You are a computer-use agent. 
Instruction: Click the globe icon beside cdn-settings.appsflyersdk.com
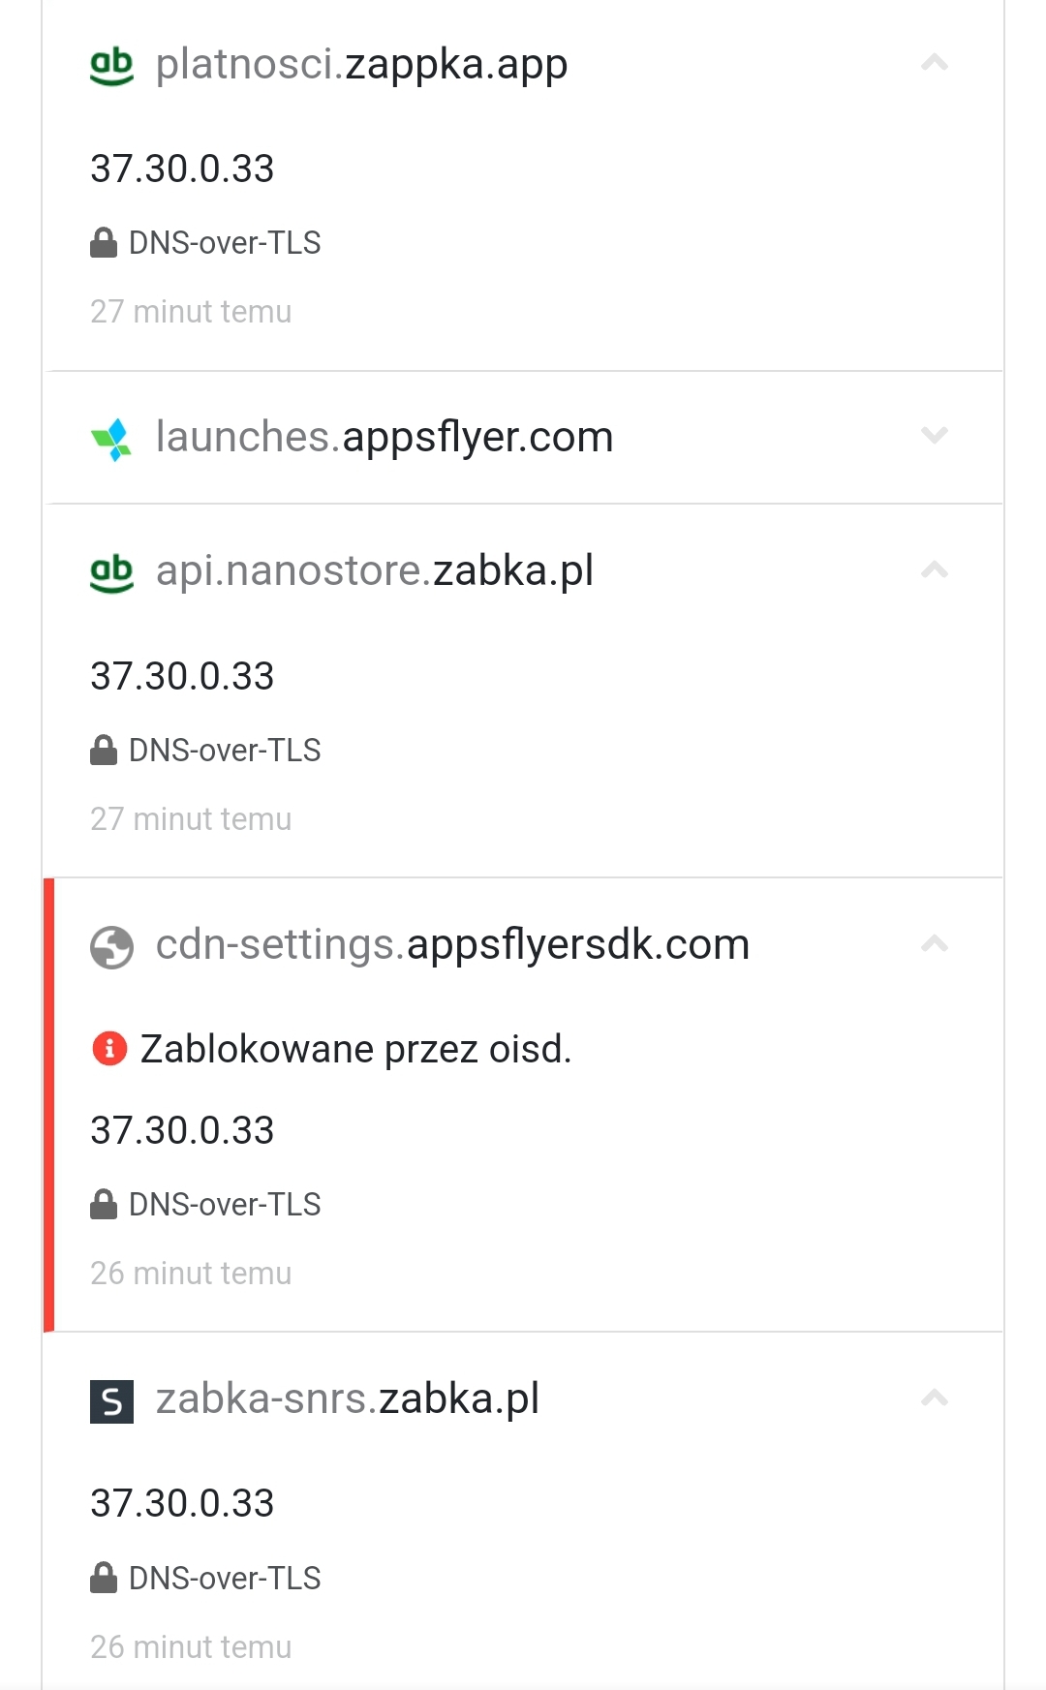(109, 944)
